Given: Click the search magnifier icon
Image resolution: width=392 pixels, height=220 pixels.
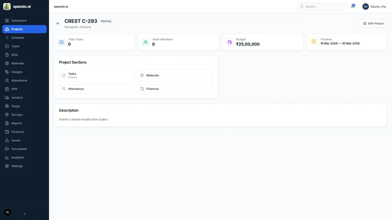Looking at the screenshot, I should (x=302, y=6).
